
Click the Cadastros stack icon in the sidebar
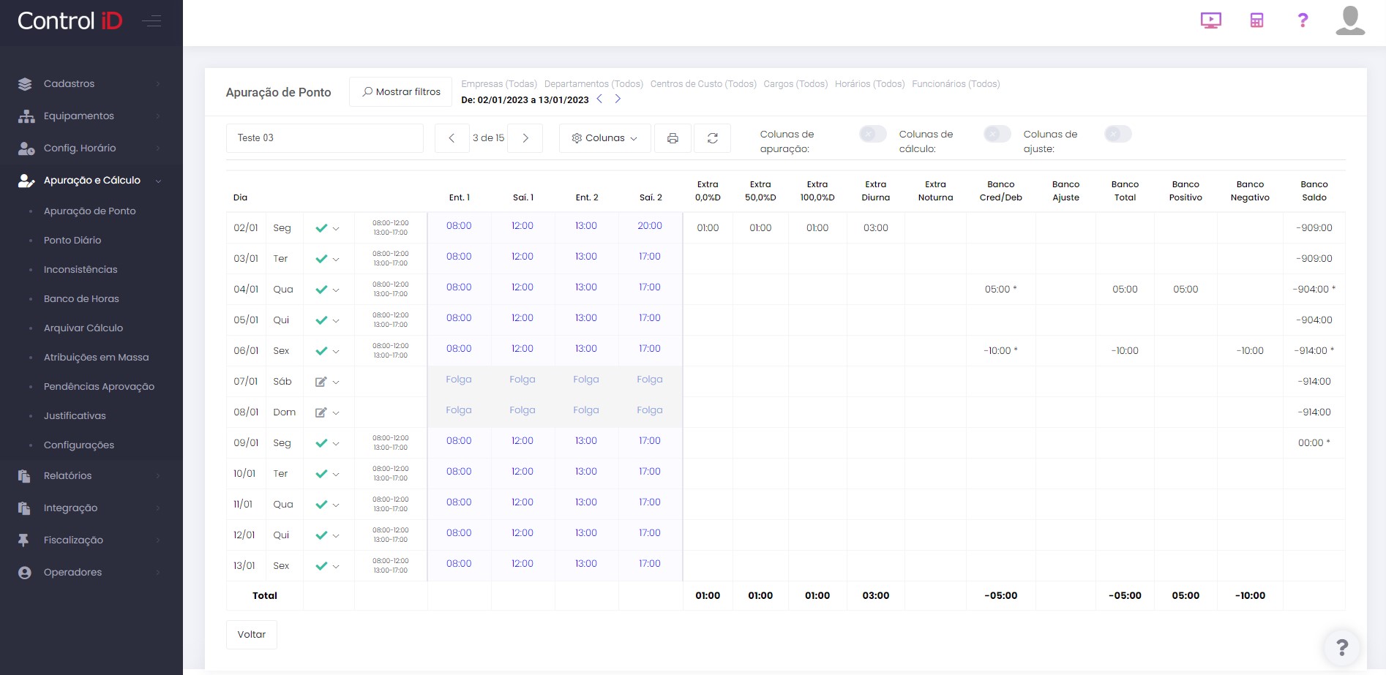[x=25, y=84]
